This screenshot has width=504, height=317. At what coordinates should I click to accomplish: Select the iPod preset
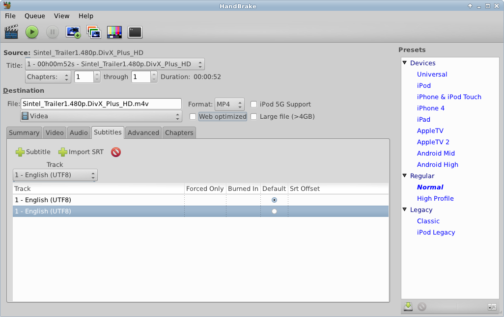[x=423, y=85]
